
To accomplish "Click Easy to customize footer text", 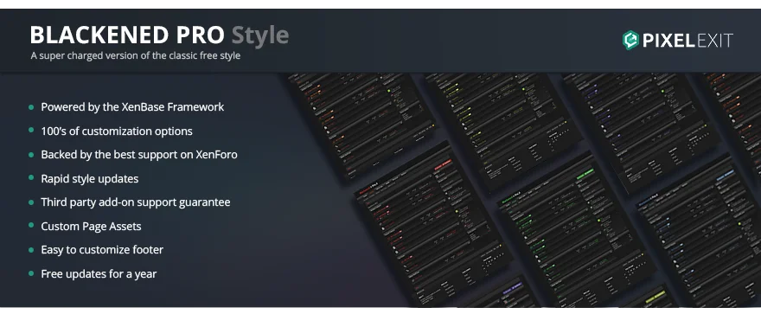I will point(102,250).
